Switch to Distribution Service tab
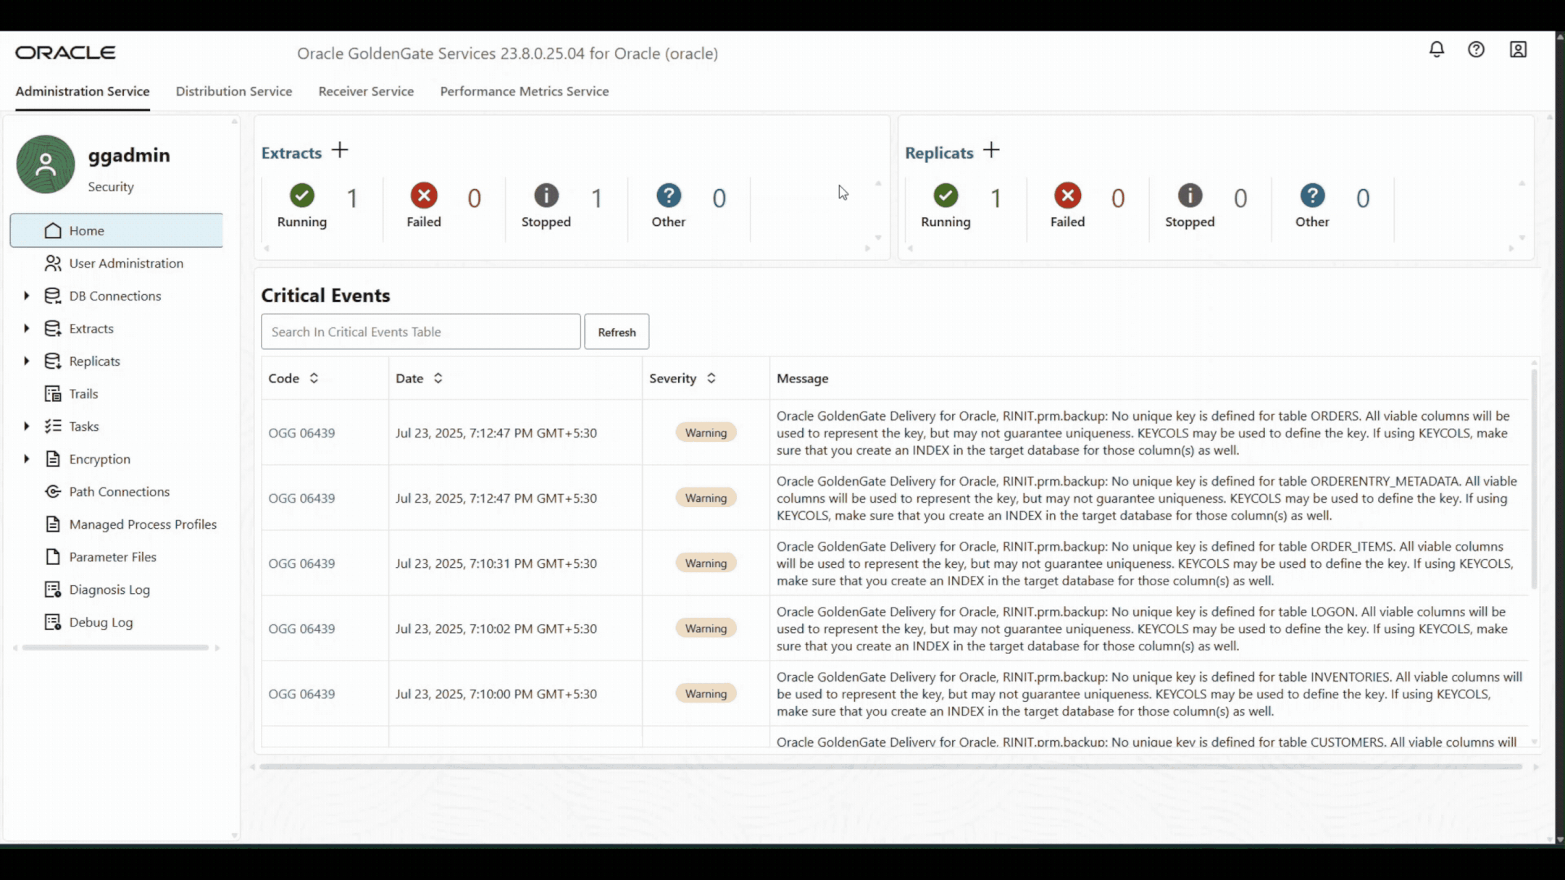1565x880 pixels. (x=233, y=91)
